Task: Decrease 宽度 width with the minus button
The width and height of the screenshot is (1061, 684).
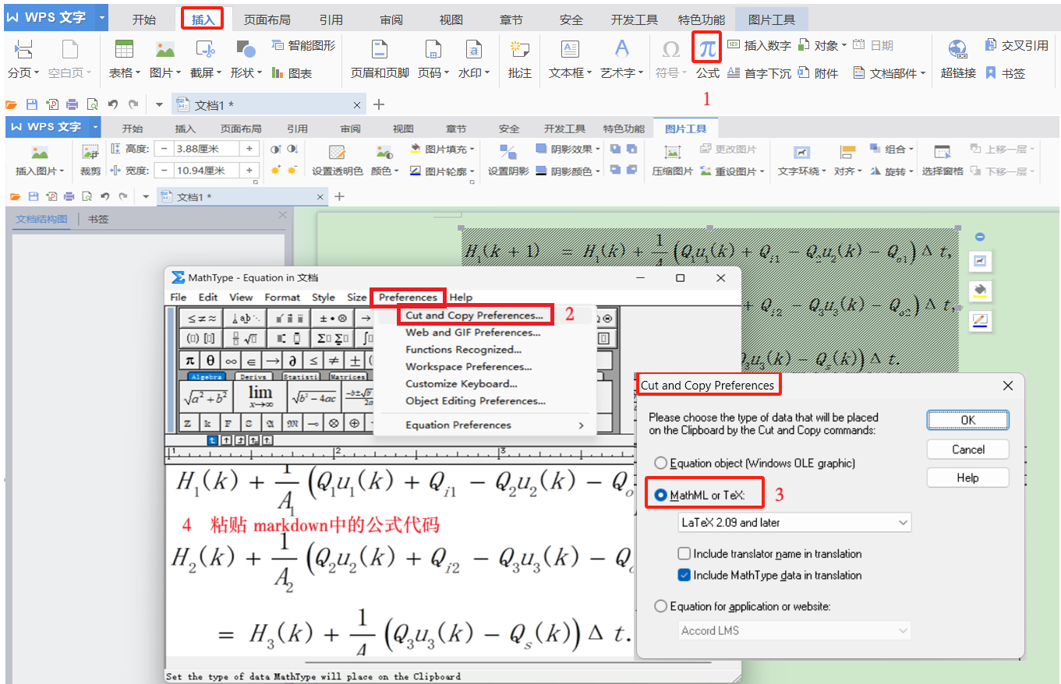Action: coord(164,171)
